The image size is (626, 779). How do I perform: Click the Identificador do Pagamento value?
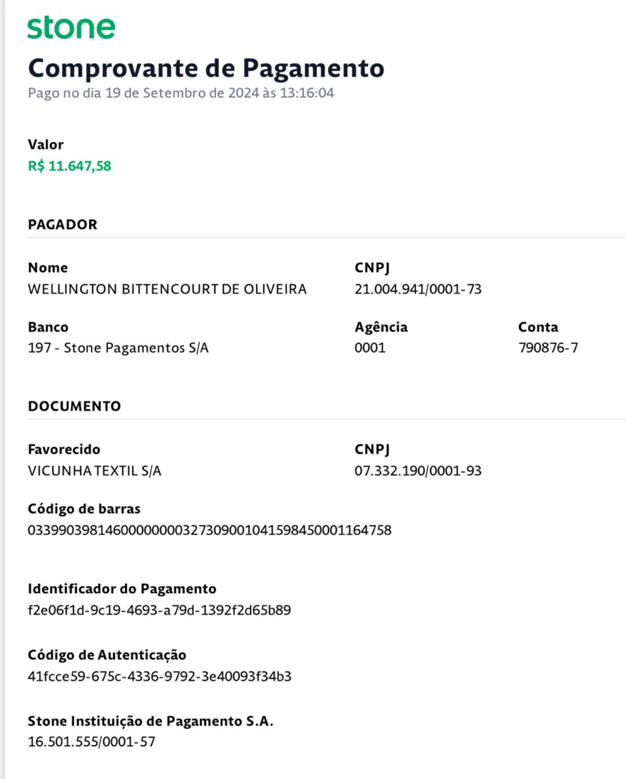click(159, 610)
